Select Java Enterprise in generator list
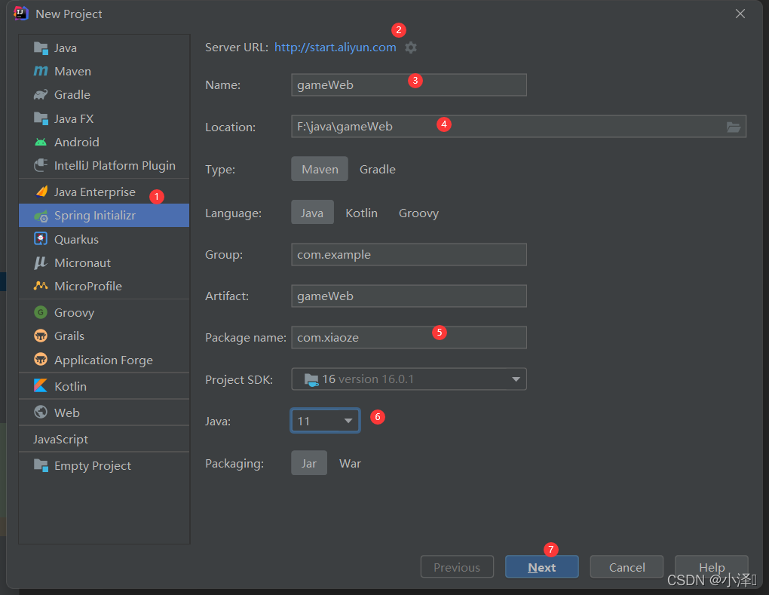This screenshot has height=595, width=769. (x=104, y=192)
